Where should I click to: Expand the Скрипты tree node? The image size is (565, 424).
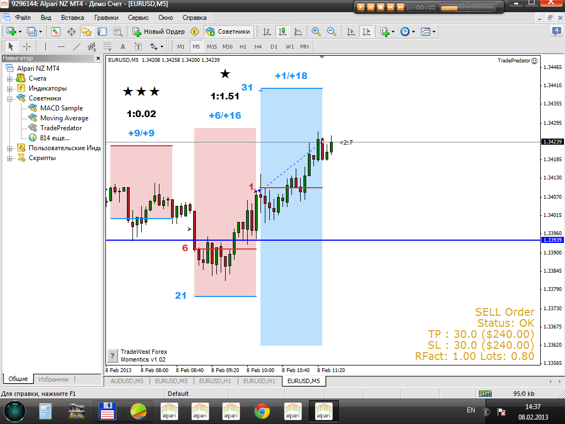10,158
